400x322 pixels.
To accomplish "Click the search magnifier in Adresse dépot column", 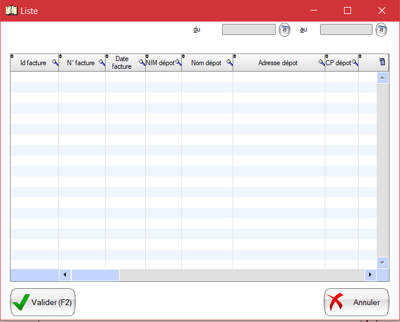I will point(321,62).
